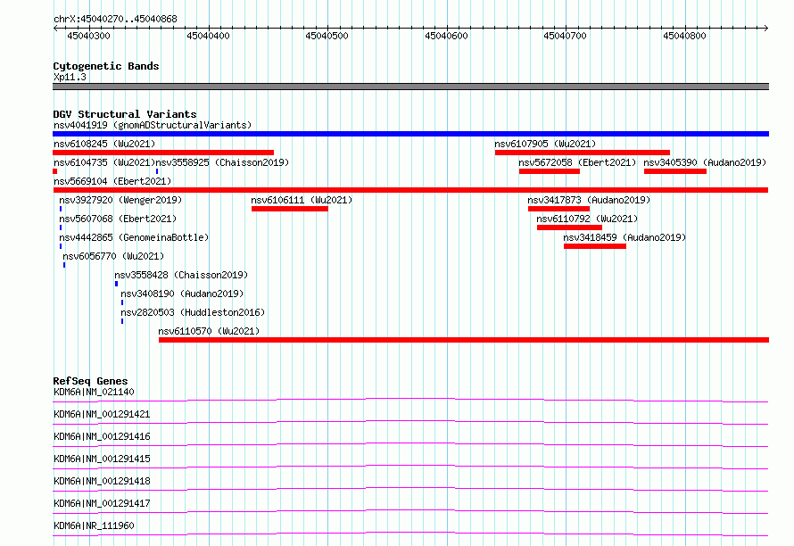Click the long red bar of nsv6110570

(464, 340)
